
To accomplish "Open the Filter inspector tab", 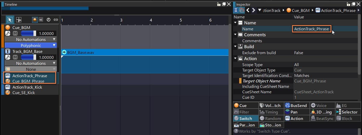I will (x=246, y=112).
